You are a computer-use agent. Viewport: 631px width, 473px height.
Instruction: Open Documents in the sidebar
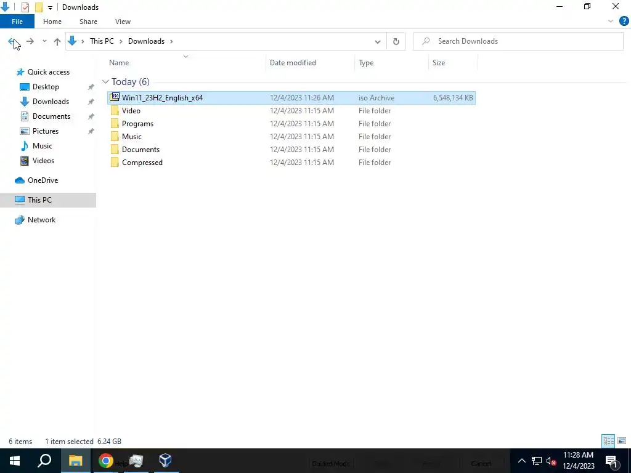tap(51, 116)
